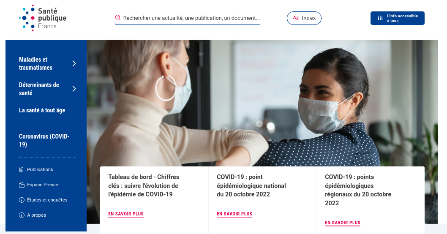Screen dimensions: 447x234
Task: Click the Études et enquêtes info icon
Action: pos(22,200)
